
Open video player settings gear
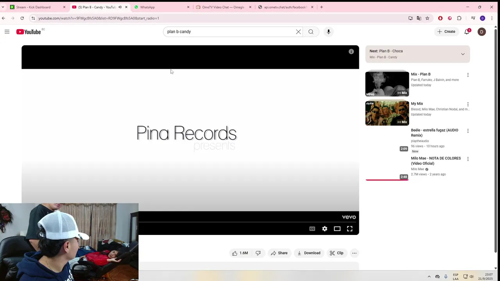(325, 229)
